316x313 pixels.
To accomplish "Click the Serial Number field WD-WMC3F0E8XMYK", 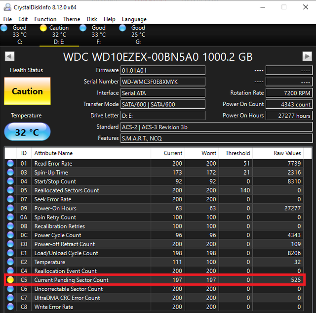I will pyautogui.click(x=163, y=82).
